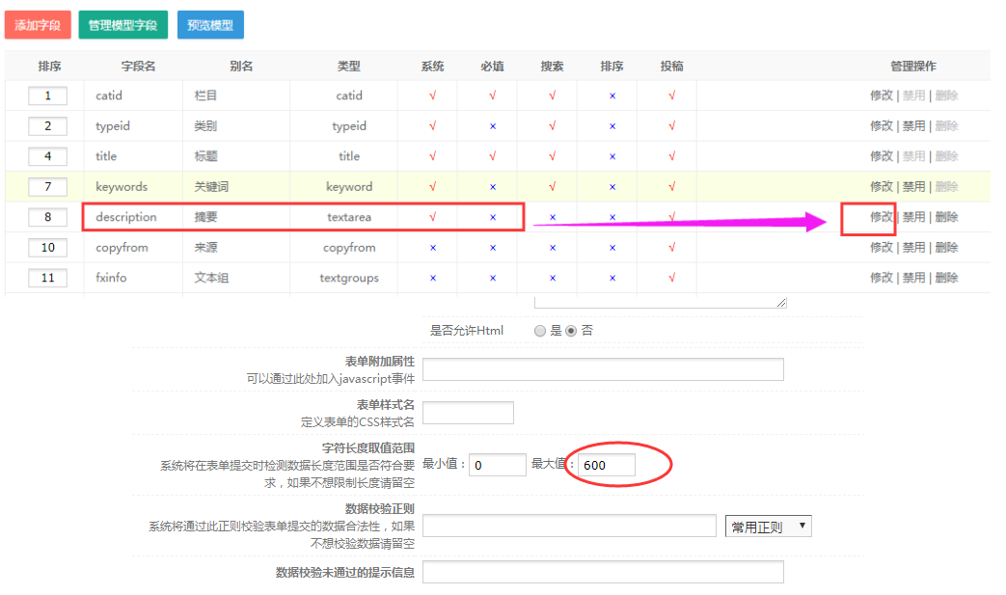Click the 摘要 alias cell
Image resolution: width=1006 pixels, height=595 pixels.
point(206,217)
